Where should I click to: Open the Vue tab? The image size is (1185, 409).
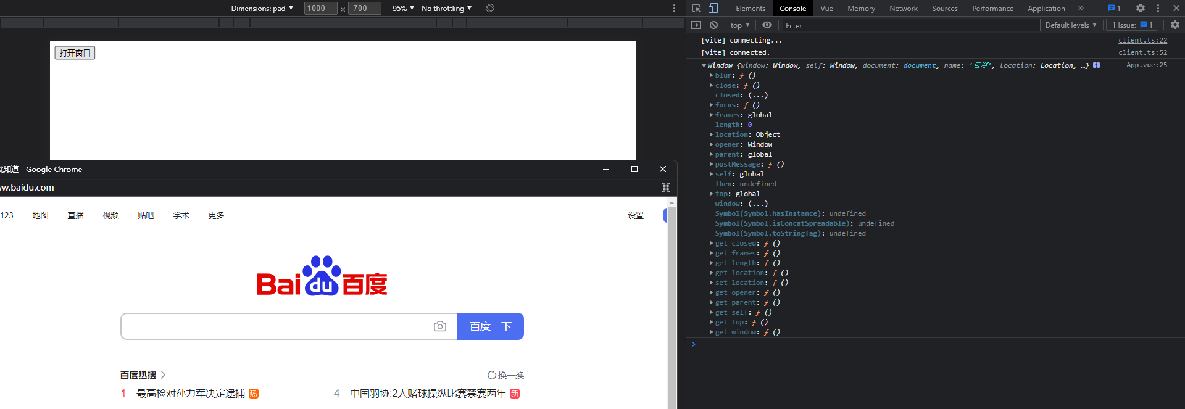pyautogui.click(x=826, y=8)
